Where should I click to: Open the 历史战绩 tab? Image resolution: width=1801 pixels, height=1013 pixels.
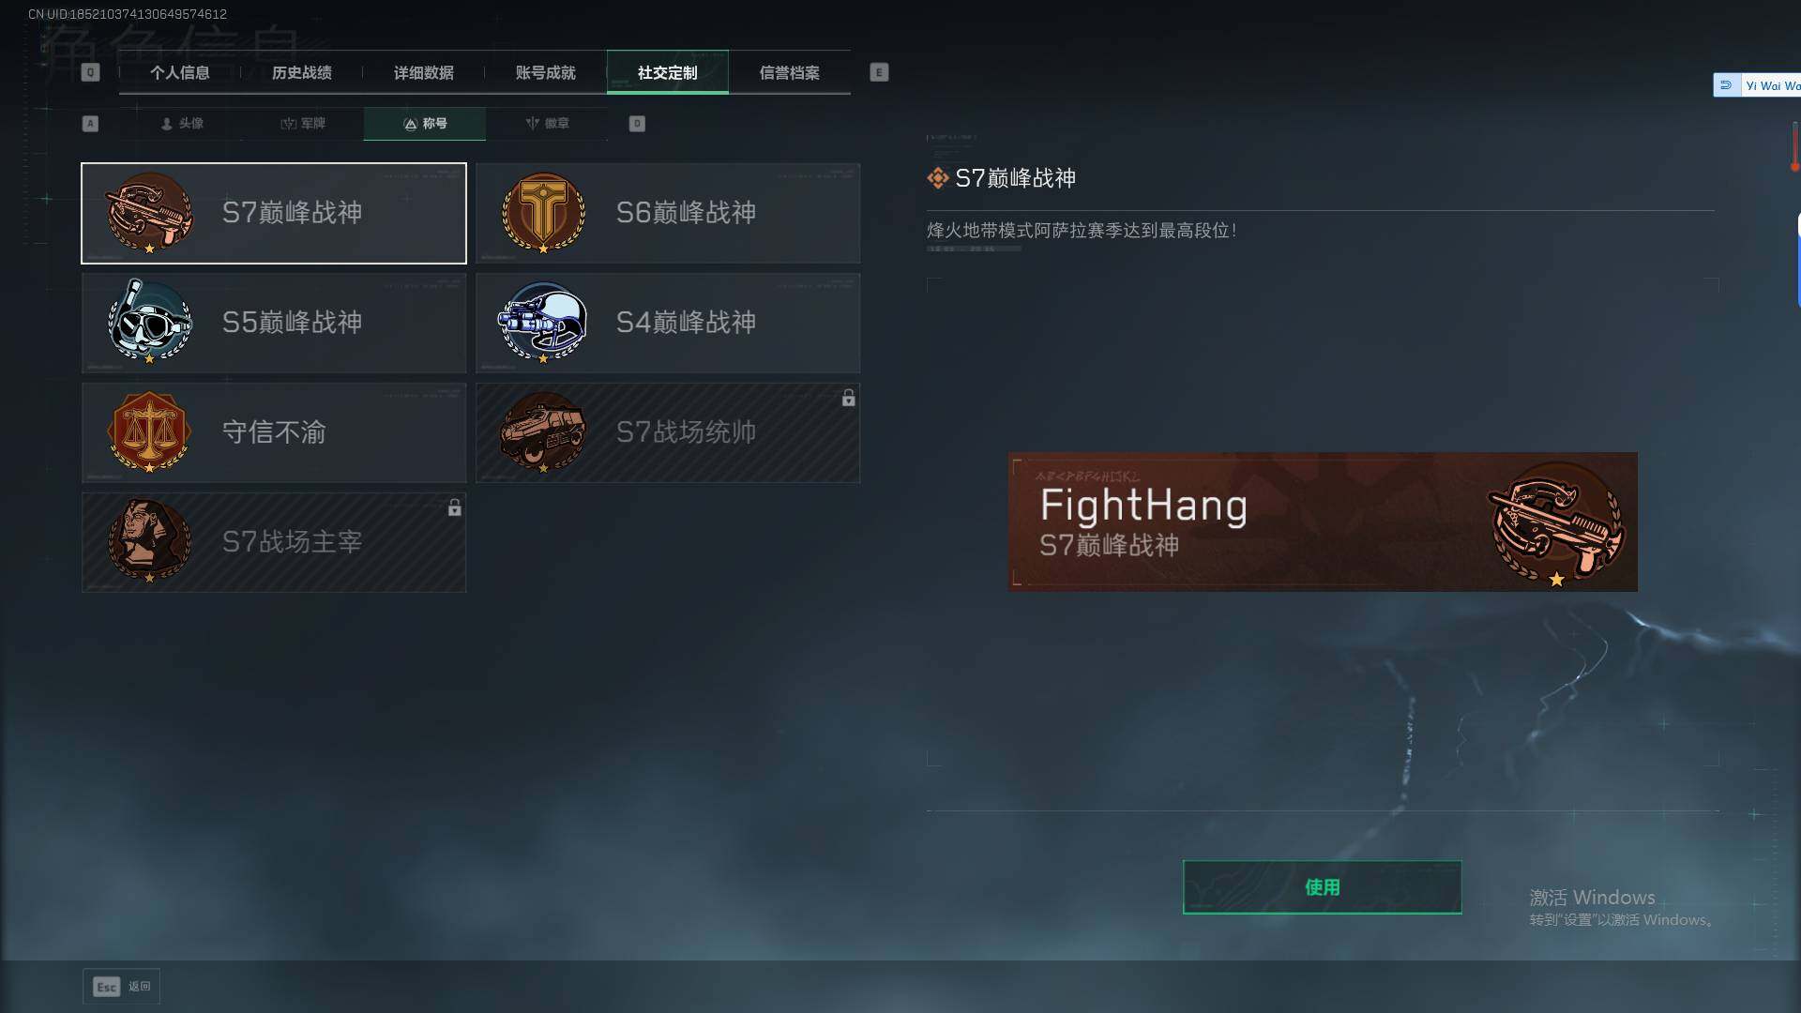click(x=302, y=72)
